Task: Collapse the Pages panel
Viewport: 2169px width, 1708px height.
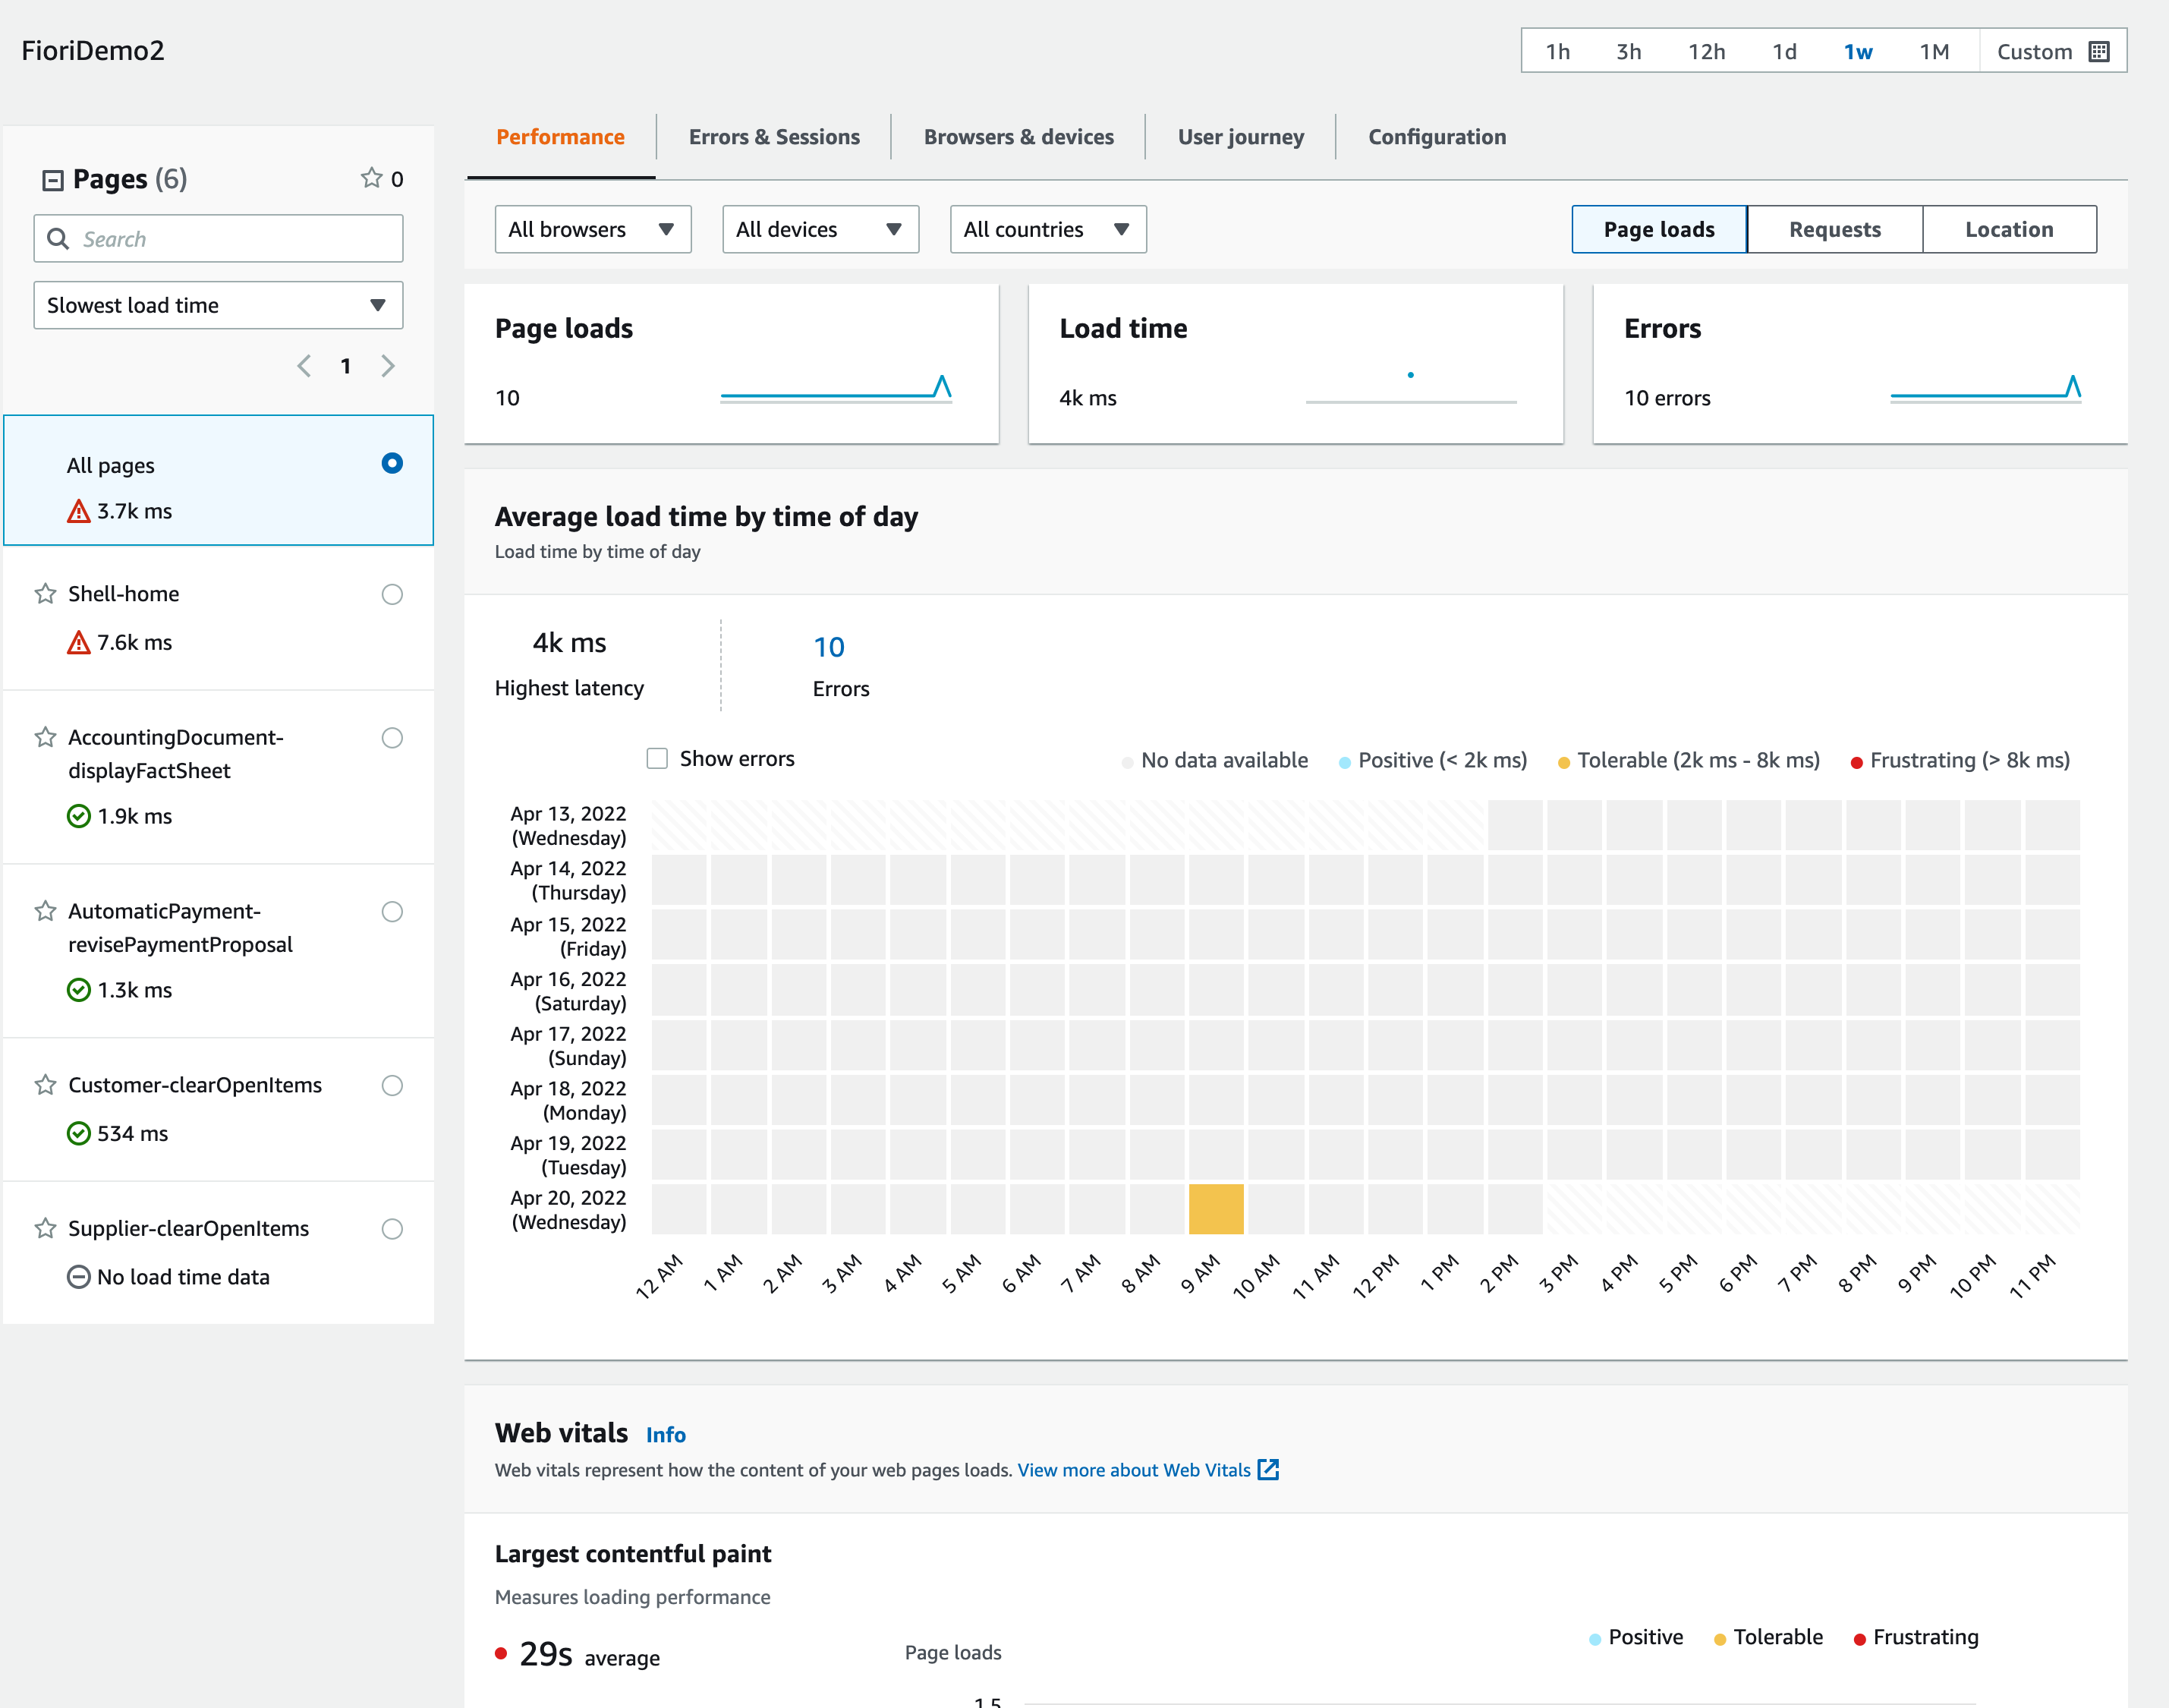Action: 52,180
